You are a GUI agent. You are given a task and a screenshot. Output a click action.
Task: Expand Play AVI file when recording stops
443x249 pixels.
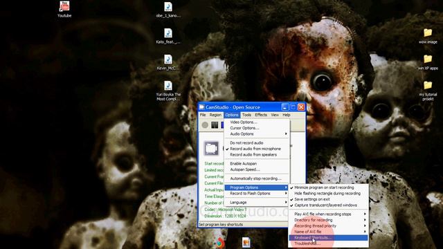[x=328, y=214]
